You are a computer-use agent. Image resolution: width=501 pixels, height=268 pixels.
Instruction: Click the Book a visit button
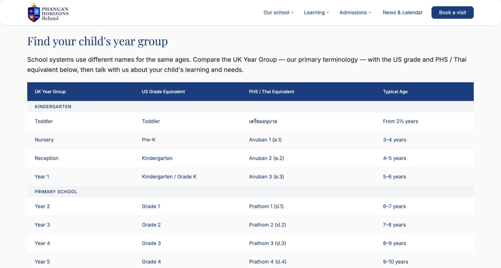pos(453,13)
